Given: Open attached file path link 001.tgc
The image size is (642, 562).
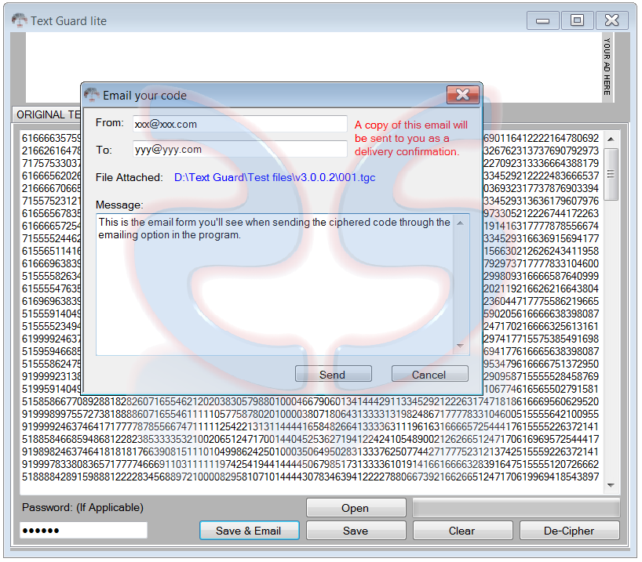Looking at the screenshot, I should pos(275,177).
